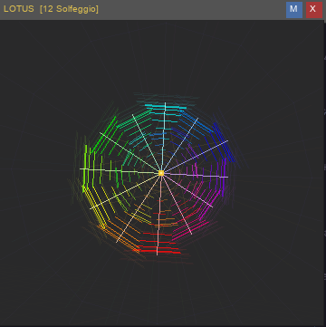326x327 pixels.
Task: Click the yellow center point of the lotus
Action: tap(161, 173)
